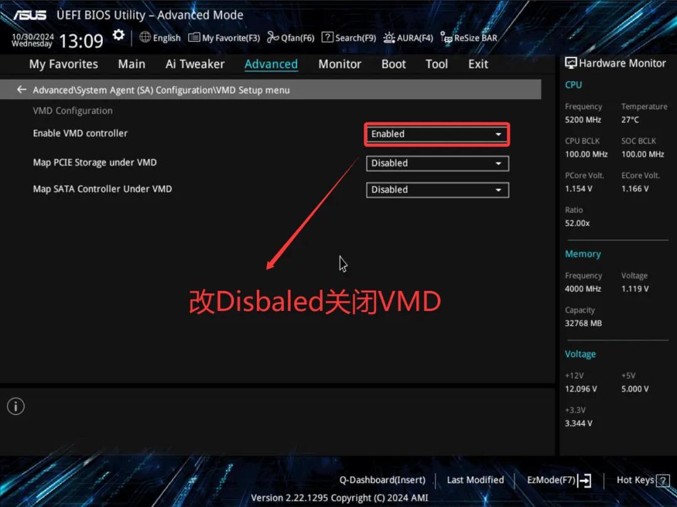The image size is (677, 507).
Task: Switch to the Ai Tweaker tab
Action: 194,64
